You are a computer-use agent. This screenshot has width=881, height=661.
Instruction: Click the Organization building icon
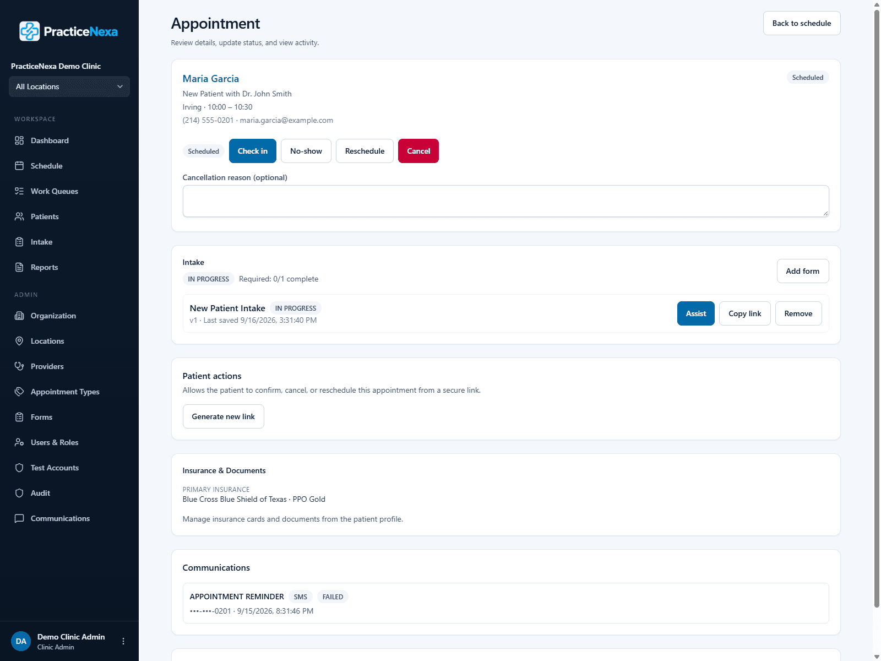pos(19,316)
